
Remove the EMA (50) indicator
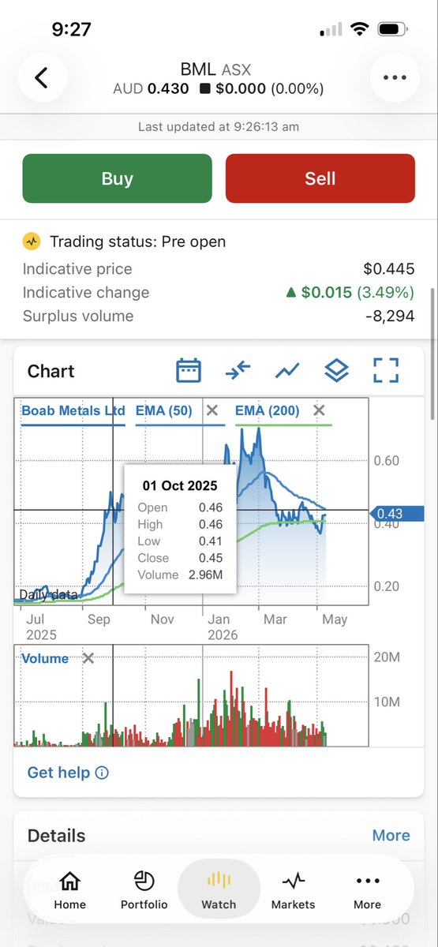(212, 410)
